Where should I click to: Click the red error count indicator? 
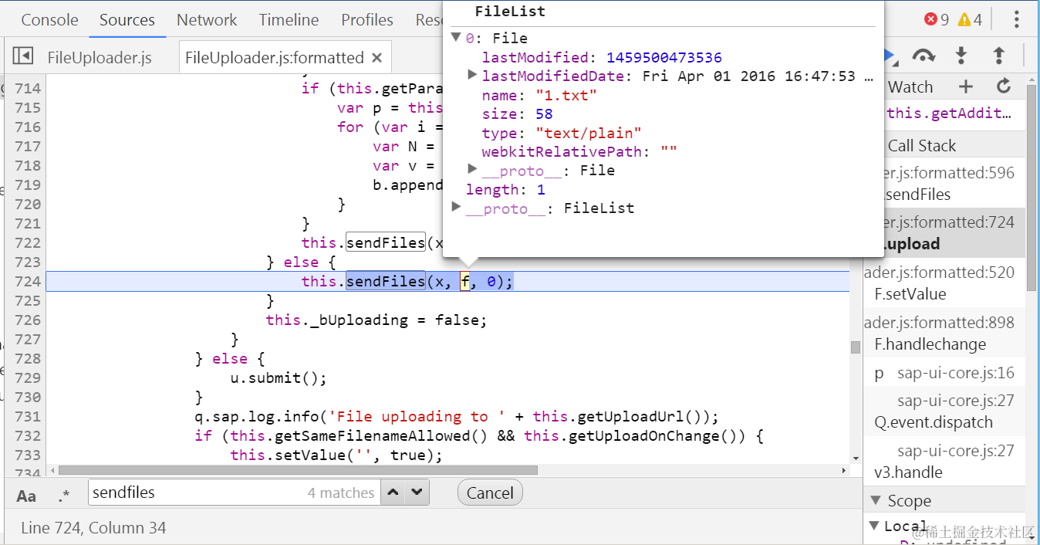click(x=937, y=19)
